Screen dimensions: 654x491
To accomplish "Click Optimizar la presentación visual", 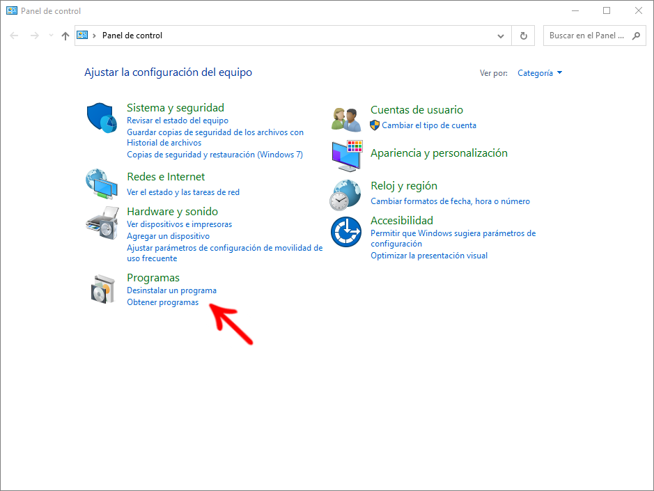I will coord(429,256).
